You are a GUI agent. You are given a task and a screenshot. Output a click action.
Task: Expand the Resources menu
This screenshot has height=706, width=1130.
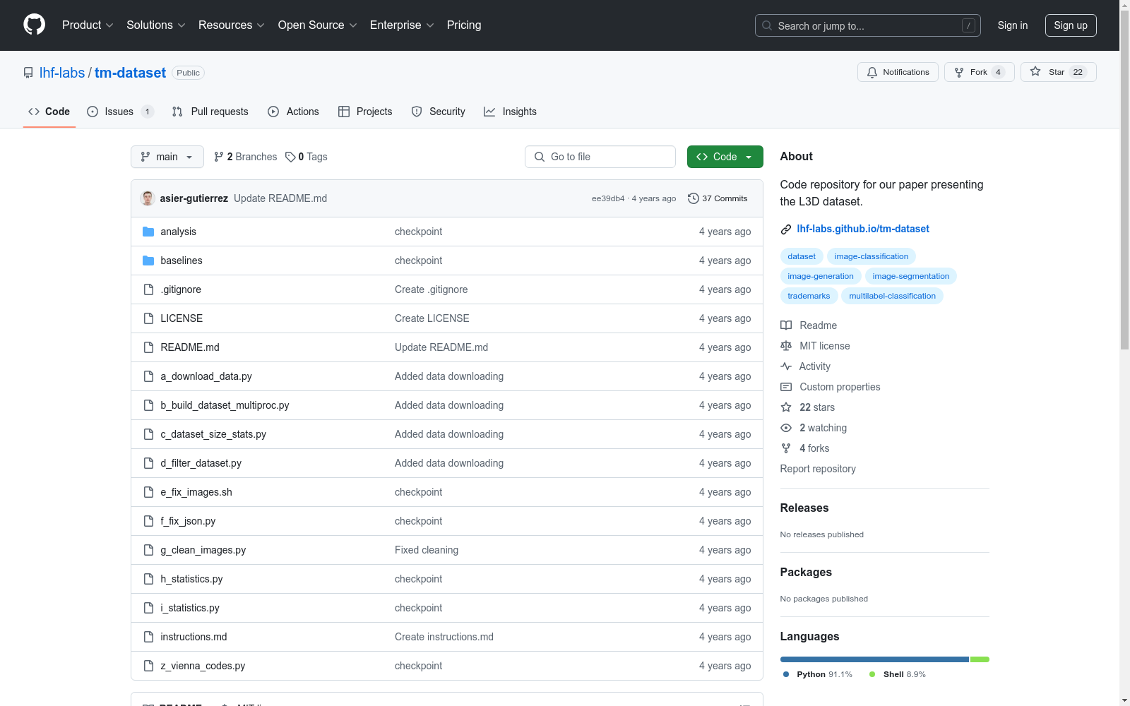232,25
